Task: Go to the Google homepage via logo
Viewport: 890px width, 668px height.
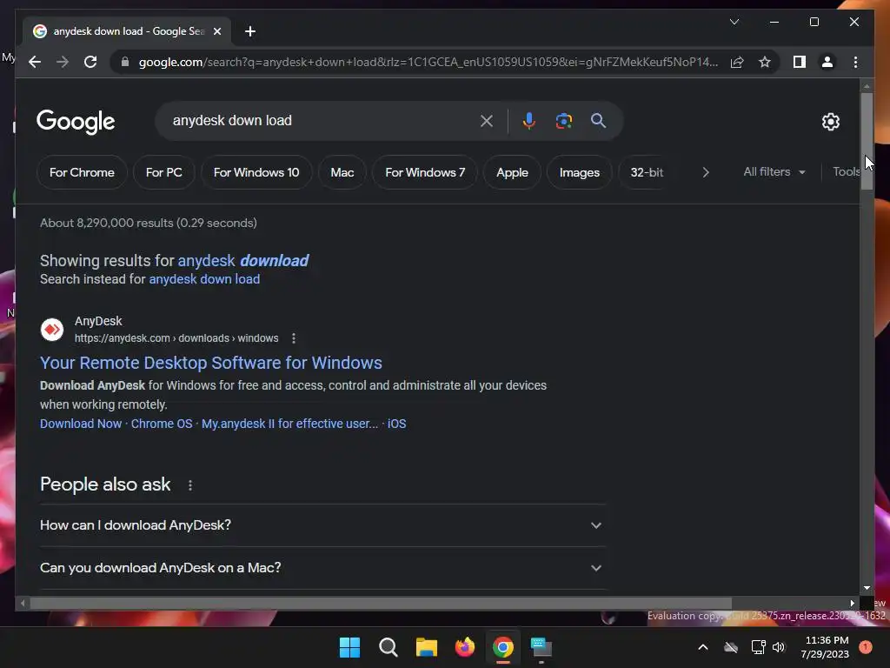Action: (x=76, y=122)
